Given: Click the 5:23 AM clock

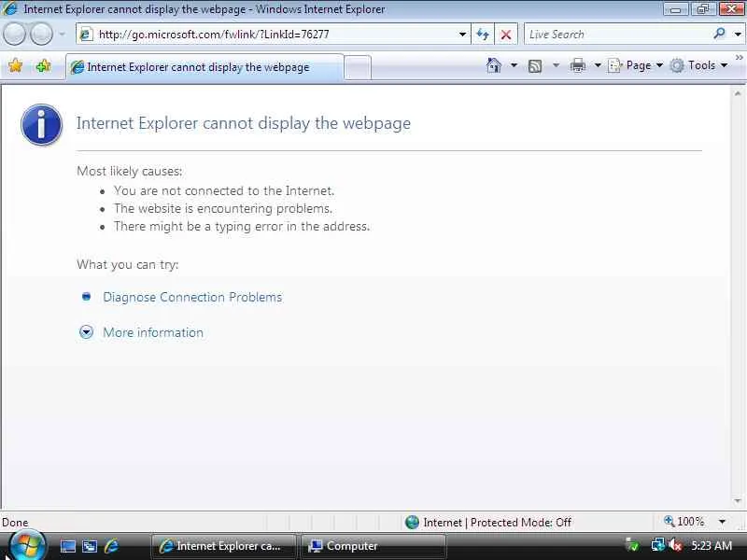Looking at the screenshot, I should (712, 546).
